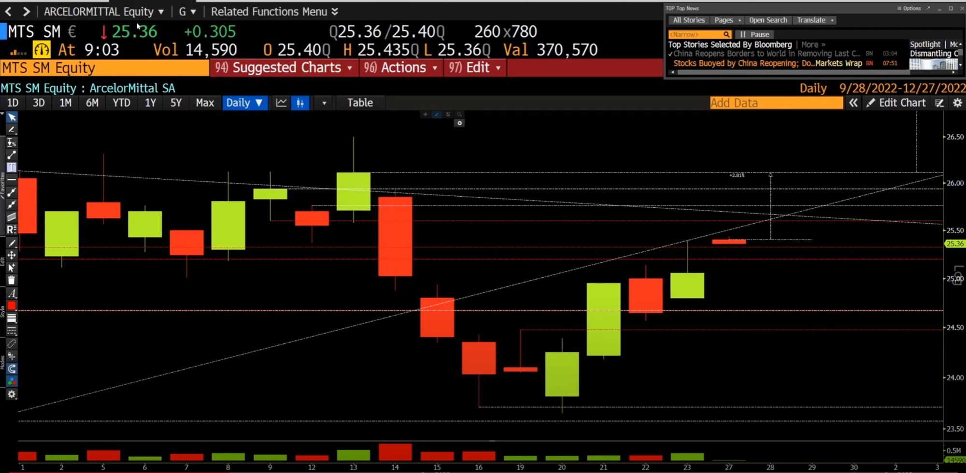Select the move annotation tool
This screenshot has height=473, width=966.
[x=12, y=255]
